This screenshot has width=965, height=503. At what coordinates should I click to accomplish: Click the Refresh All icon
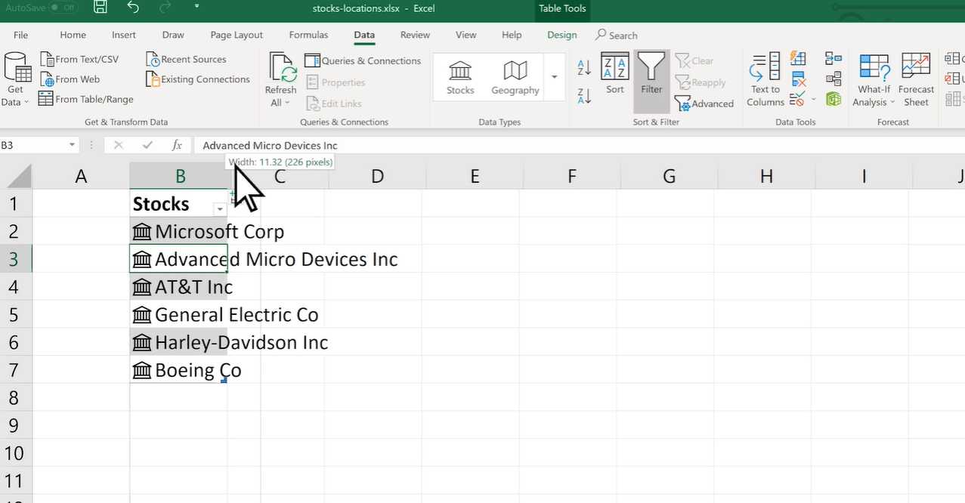281,68
